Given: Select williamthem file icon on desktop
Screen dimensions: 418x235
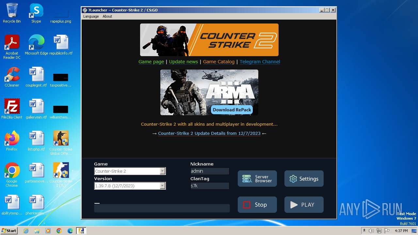Looking at the screenshot, I should [x=61, y=112].
